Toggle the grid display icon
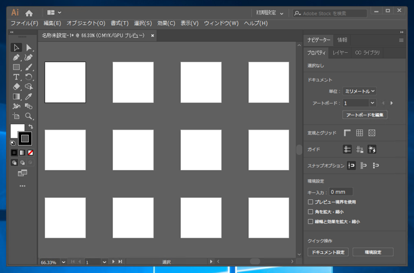 [x=360, y=133]
